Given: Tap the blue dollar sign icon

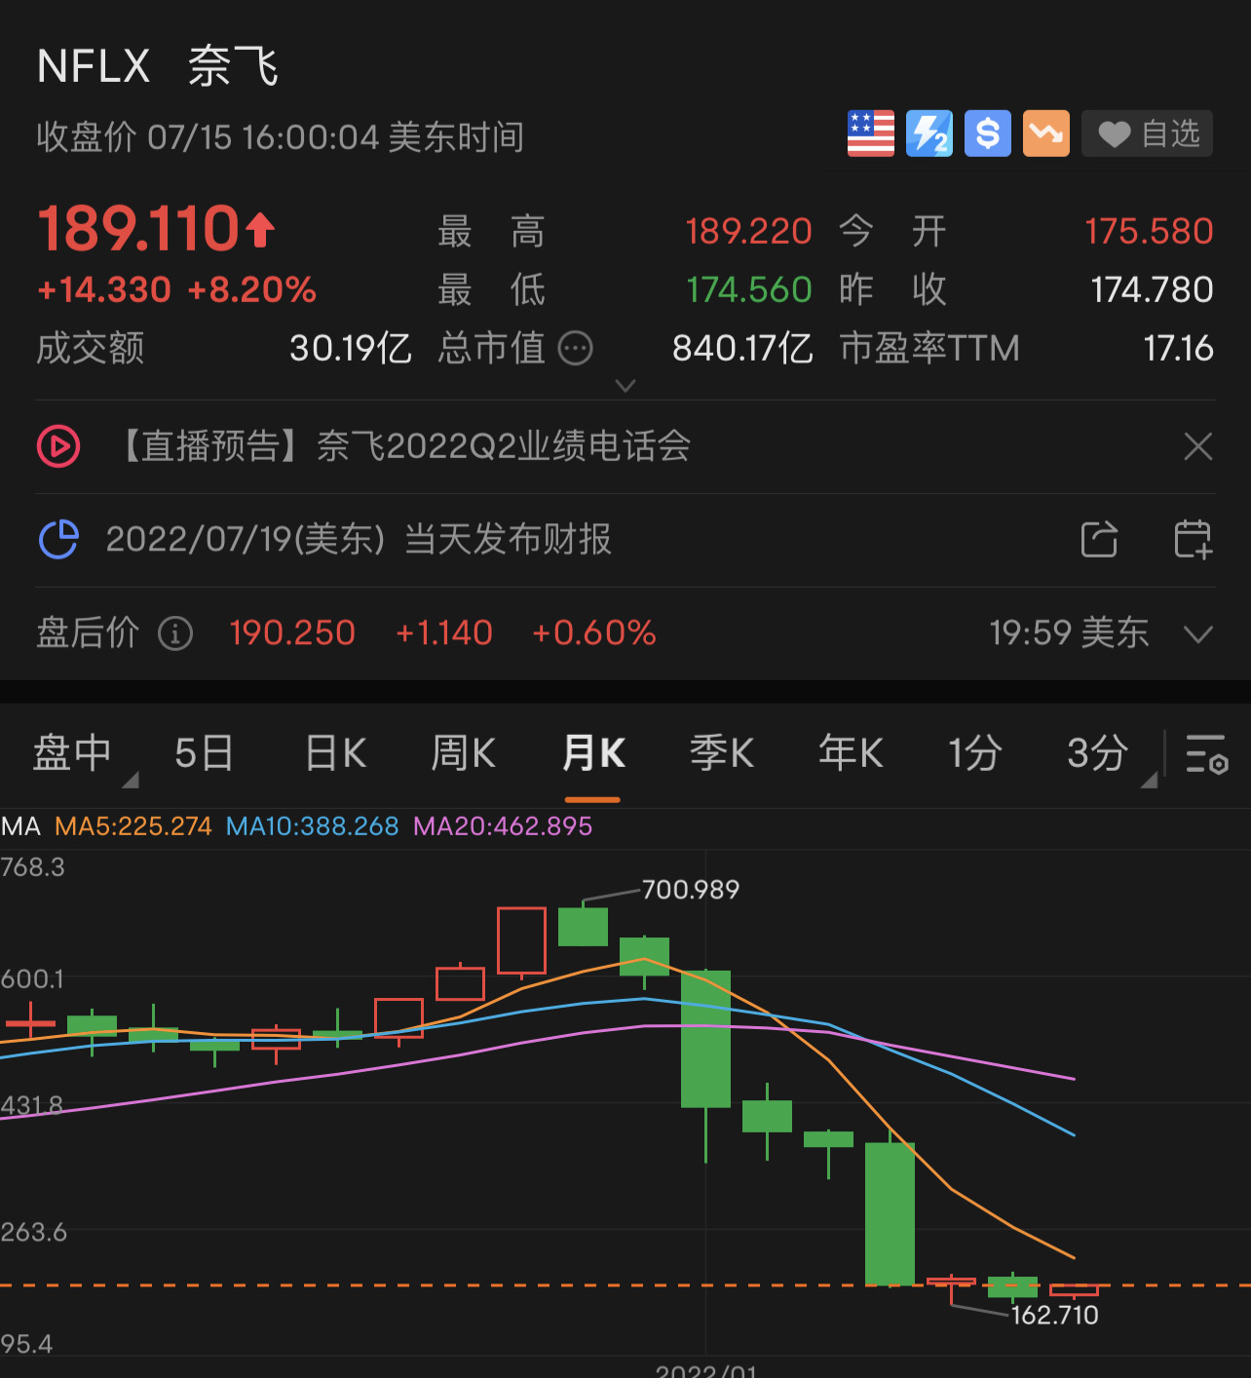Looking at the screenshot, I should [988, 134].
